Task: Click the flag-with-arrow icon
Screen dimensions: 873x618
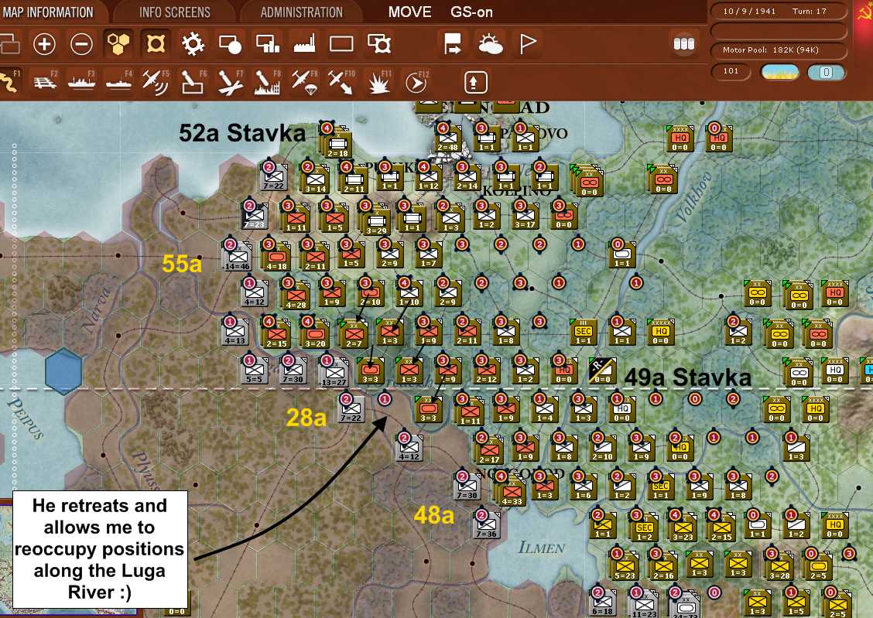Action: [x=453, y=44]
